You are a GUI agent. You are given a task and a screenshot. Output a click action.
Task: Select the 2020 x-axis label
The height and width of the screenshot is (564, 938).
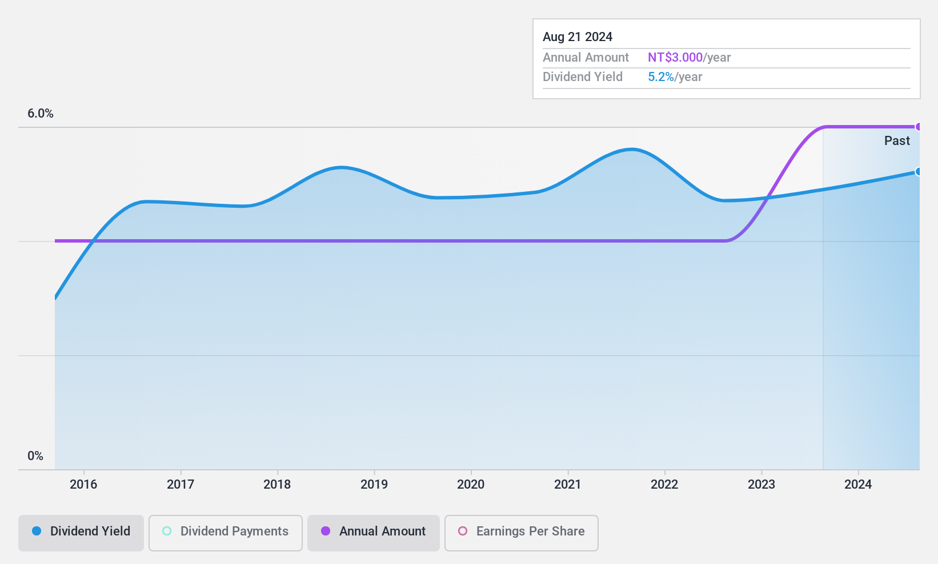[x=471, y=484]
